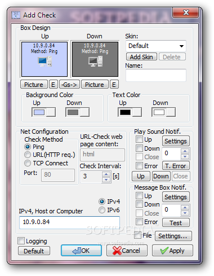Image resolution: width=214 pixels, height=276 pixels.
Task: Open the File Settings... button
Action: (x=173, y=236)
